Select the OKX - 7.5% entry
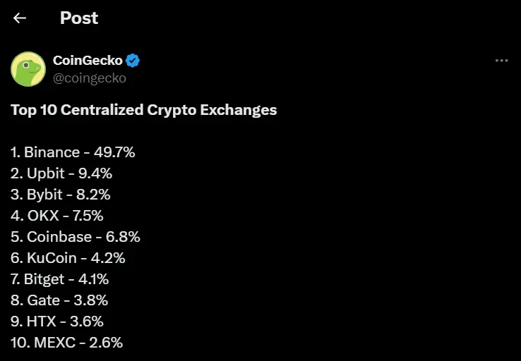The width and height of the screenshot is (521, 361). tap(56, 216)
